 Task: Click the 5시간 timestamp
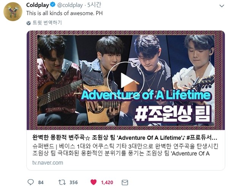tap(94, 5)
